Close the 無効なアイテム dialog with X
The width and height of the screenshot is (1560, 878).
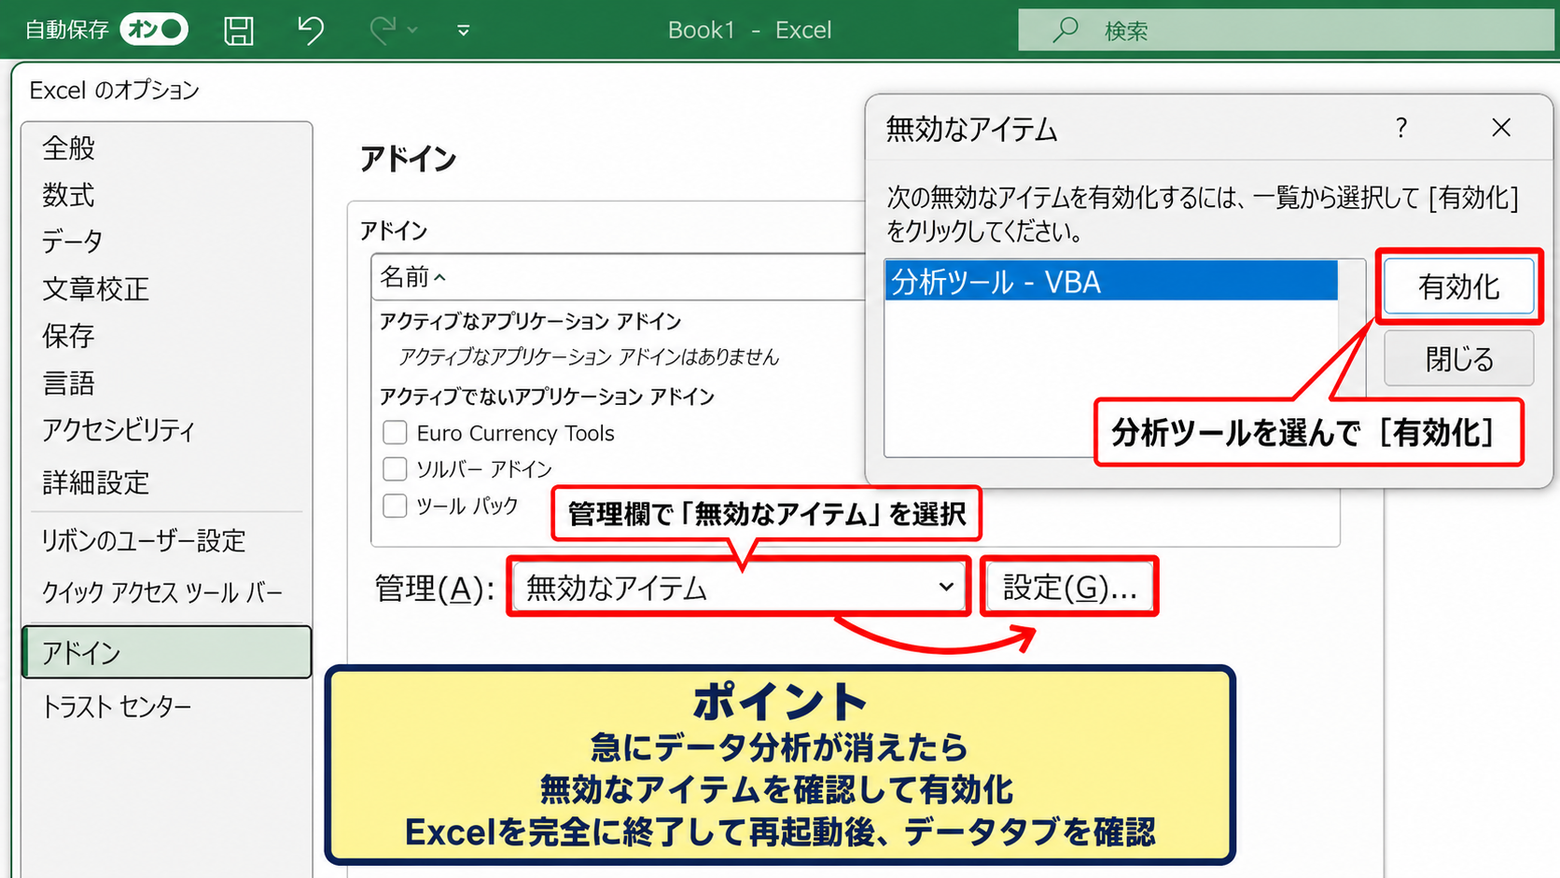pyautogui.click(x=1500, y=128)
